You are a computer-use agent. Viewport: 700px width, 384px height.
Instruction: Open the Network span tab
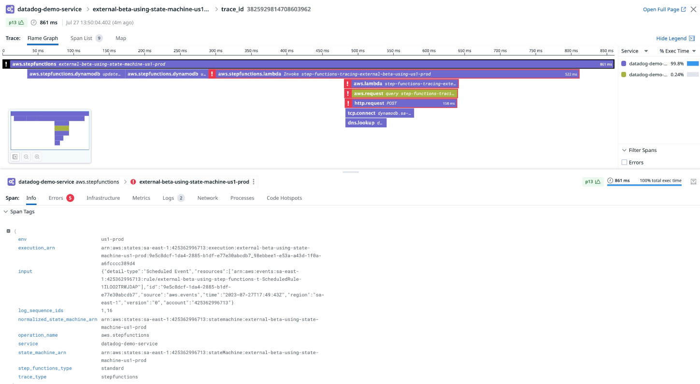(x=208, y=198)
